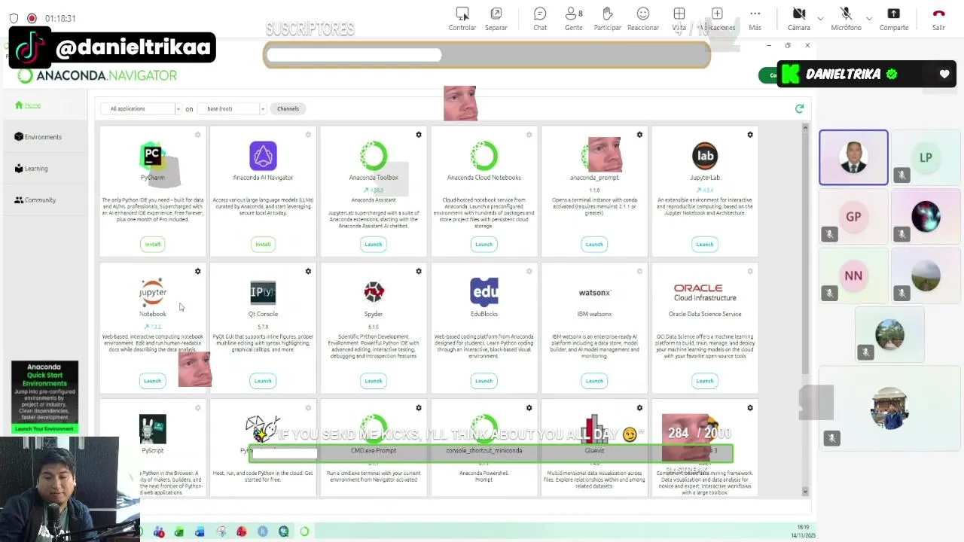Launch Anaconda Toolbox
The height and width of the screenshot is (542, 964).
(x=374, y=244)
